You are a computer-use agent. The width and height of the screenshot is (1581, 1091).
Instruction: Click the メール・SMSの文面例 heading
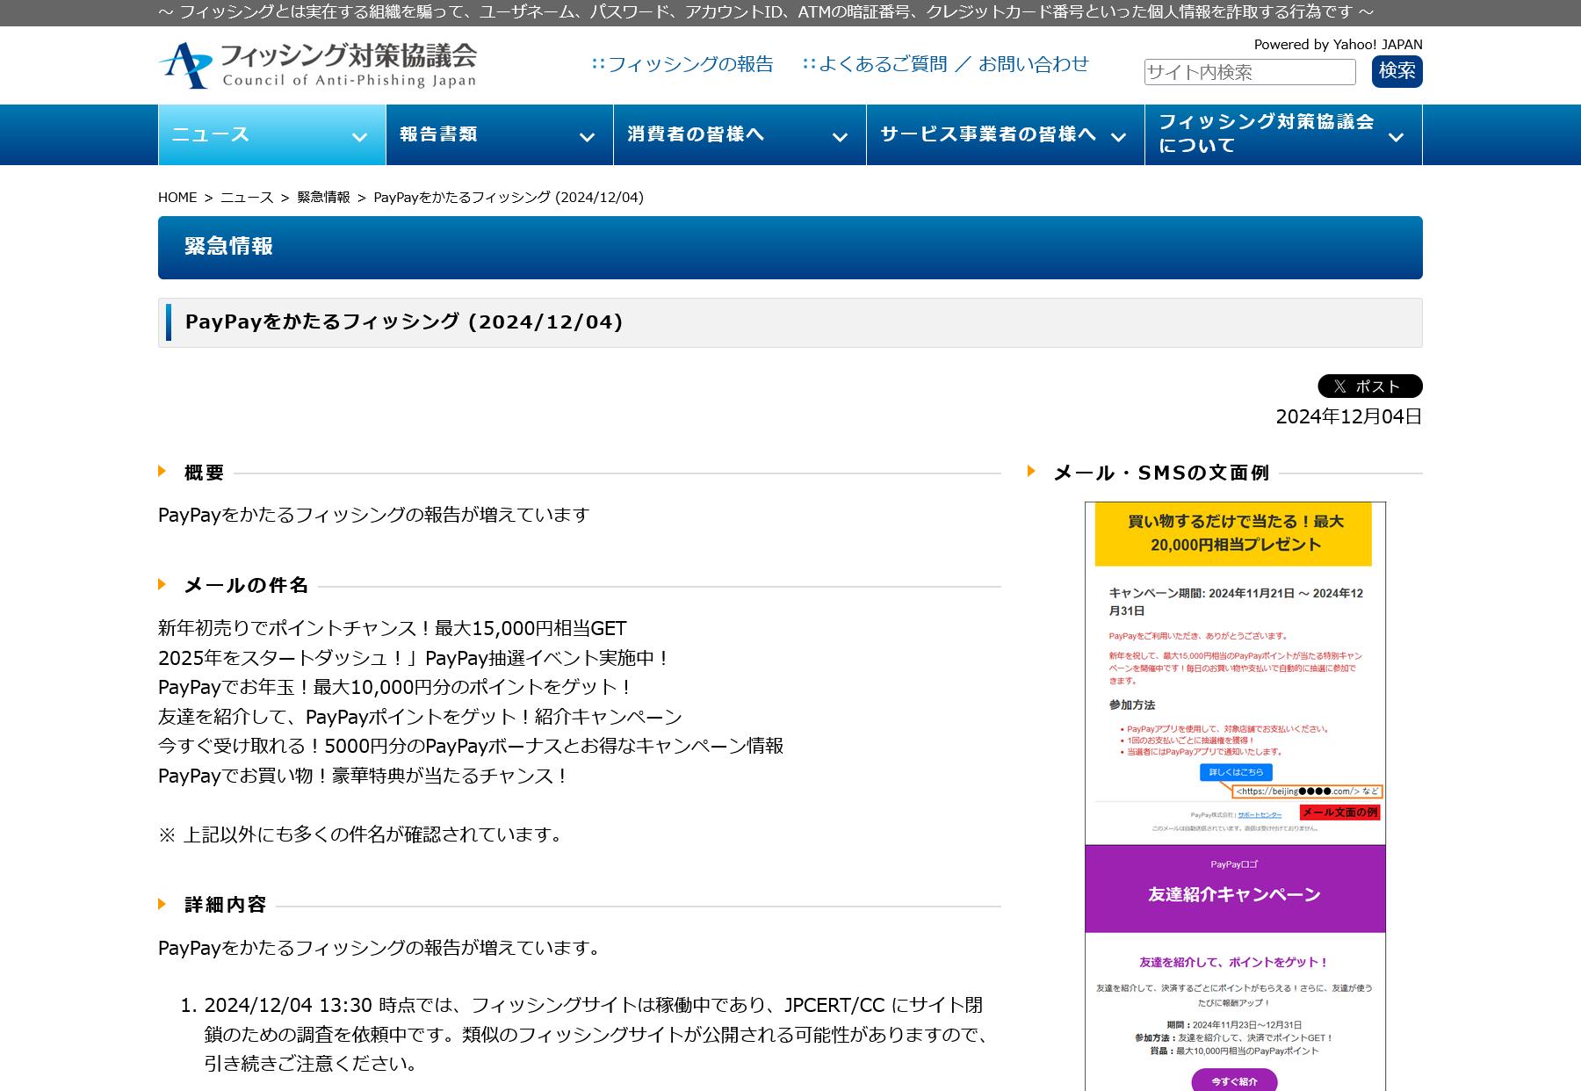[1161, 473]
